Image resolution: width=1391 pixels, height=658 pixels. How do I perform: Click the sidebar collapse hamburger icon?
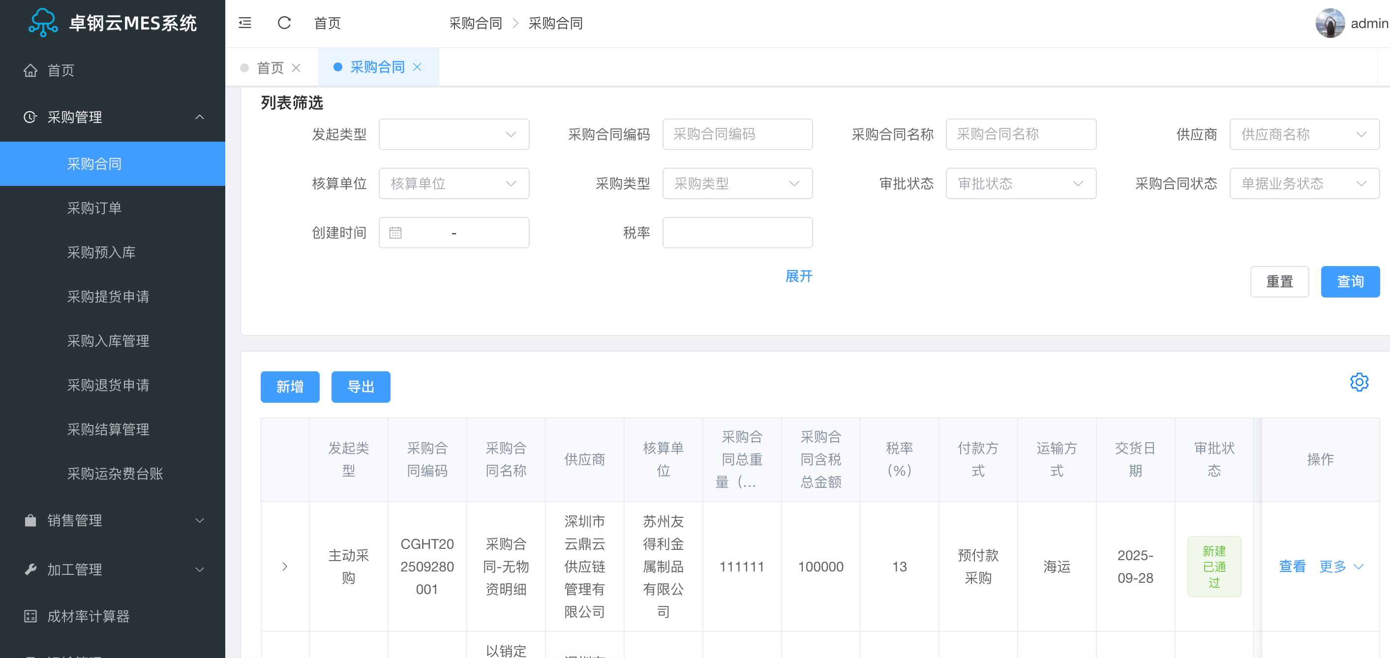pos(244,23)
